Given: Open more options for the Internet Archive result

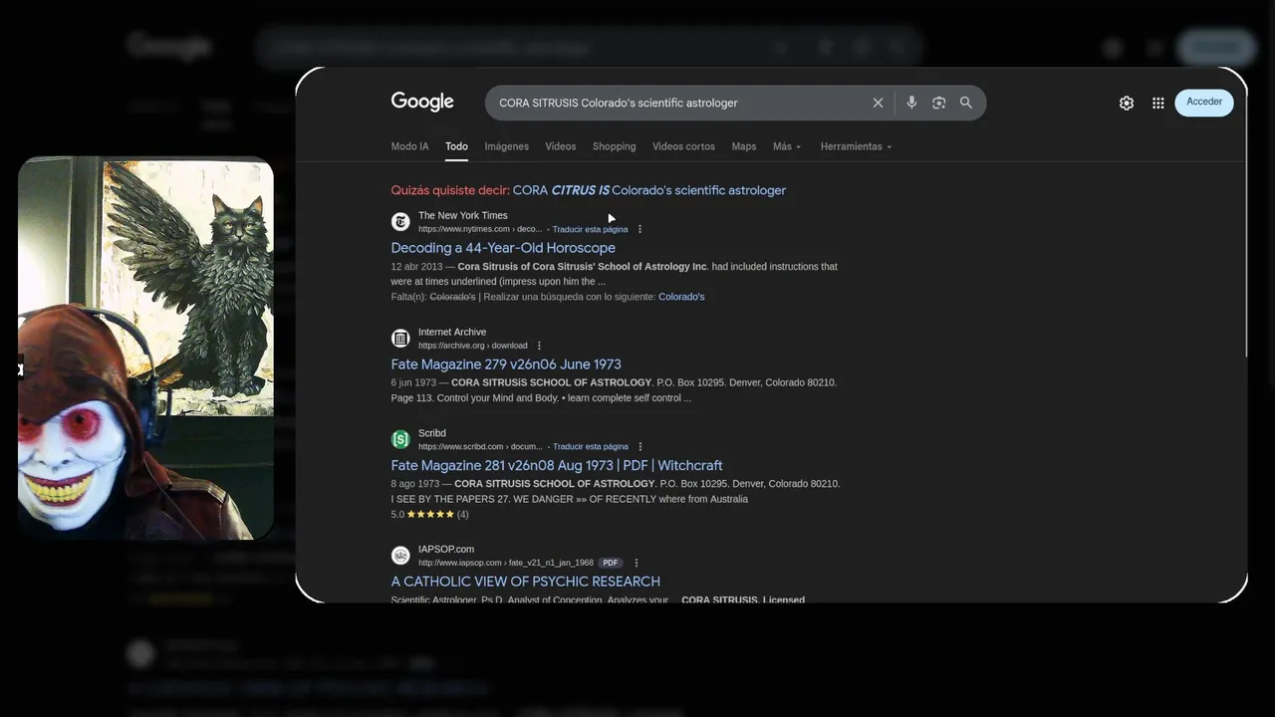Looking at the screenshot, I should (539, 346).
